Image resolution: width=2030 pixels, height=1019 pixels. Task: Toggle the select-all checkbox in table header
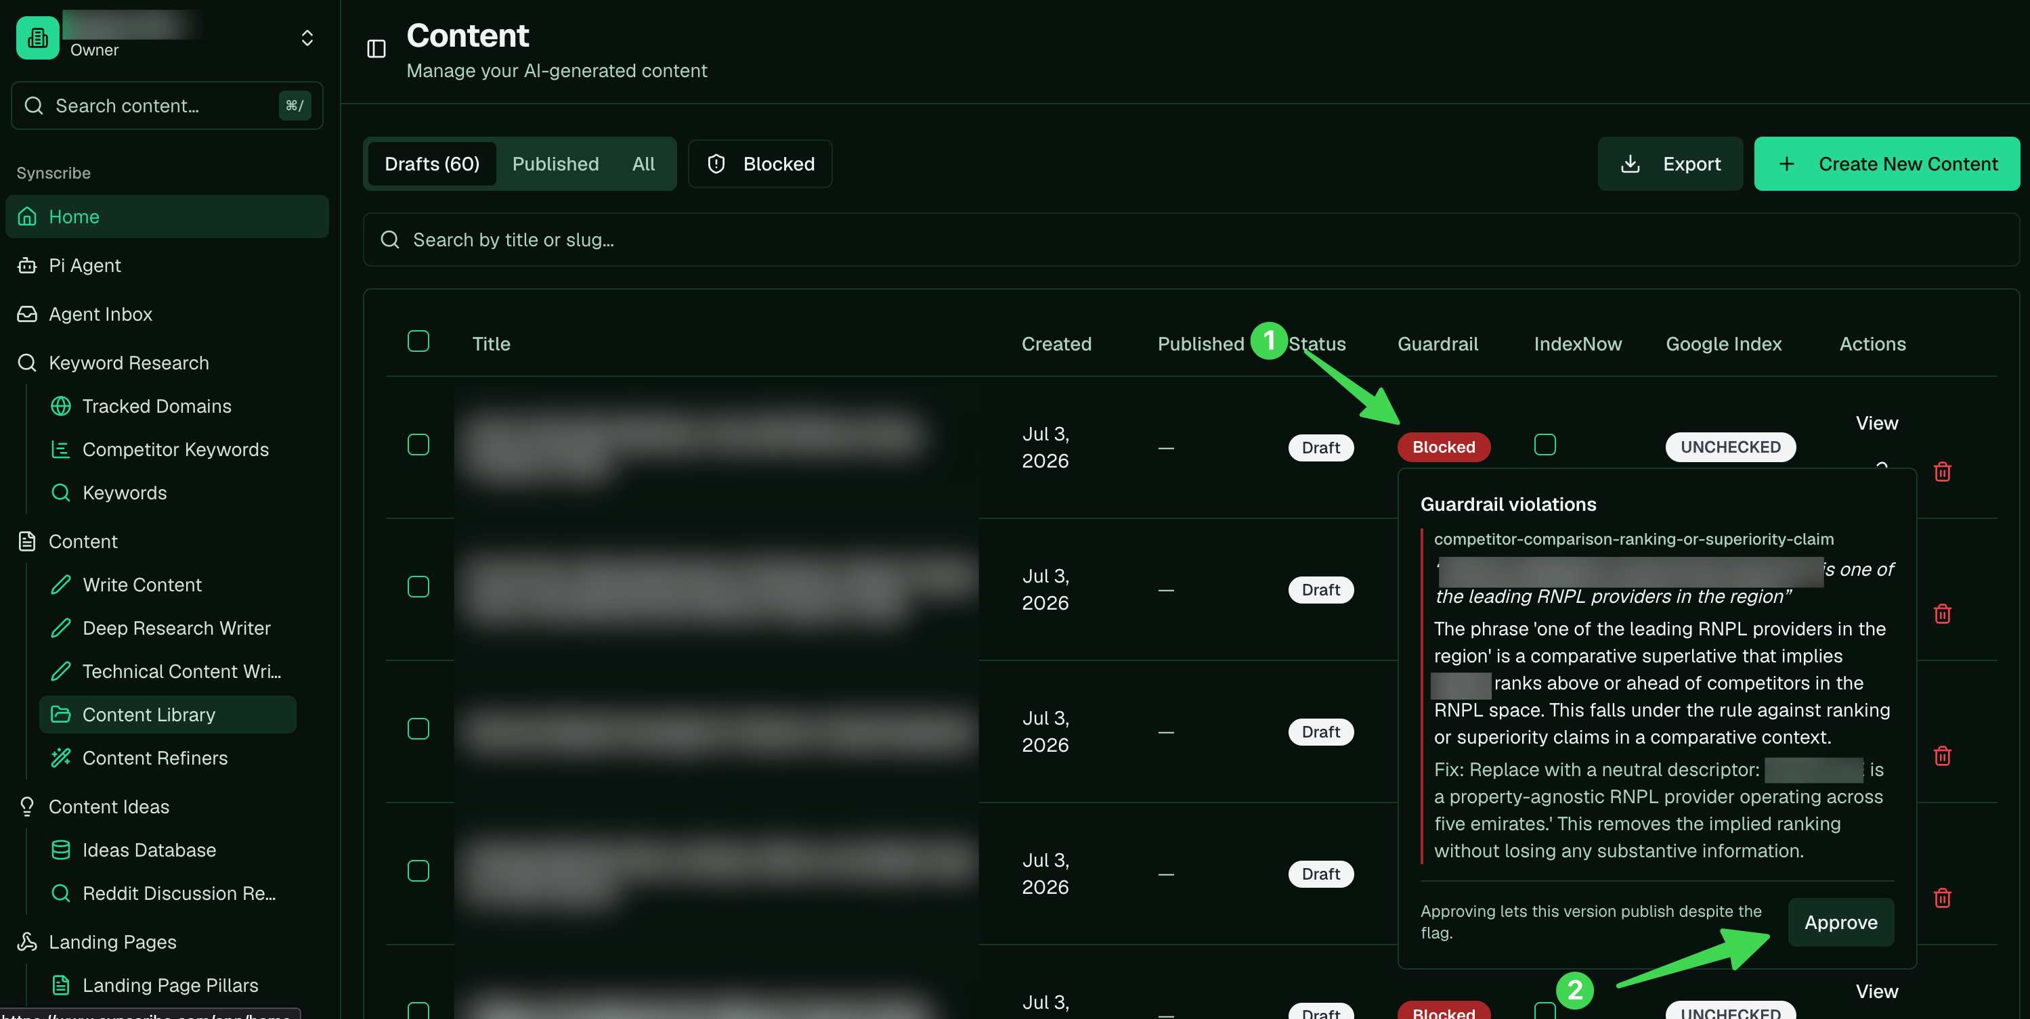(418, 342)
